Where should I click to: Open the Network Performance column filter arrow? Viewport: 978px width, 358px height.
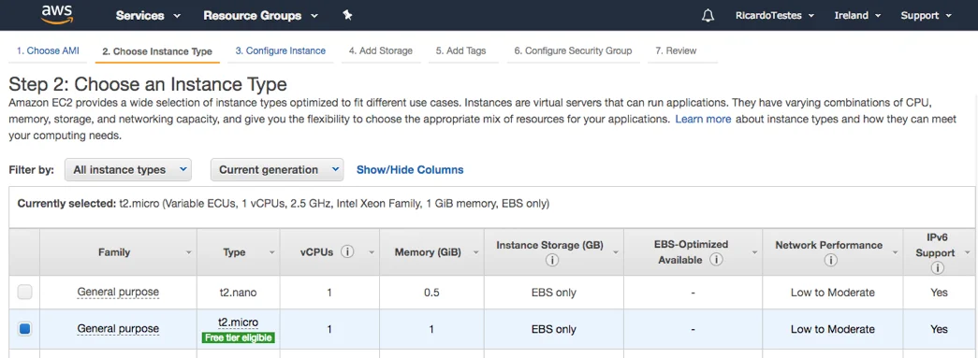[896, 252]
